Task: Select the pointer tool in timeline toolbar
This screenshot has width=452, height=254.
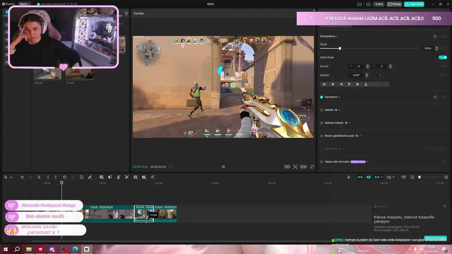Action: 6,177
